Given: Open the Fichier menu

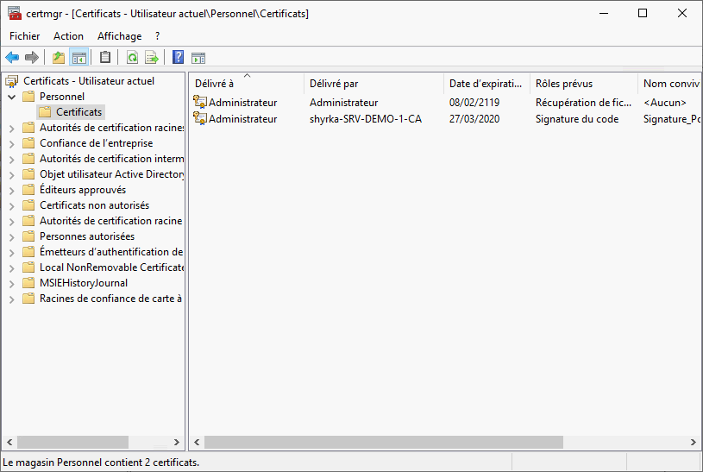Looking at the screenshot, I should click(25, 36).
